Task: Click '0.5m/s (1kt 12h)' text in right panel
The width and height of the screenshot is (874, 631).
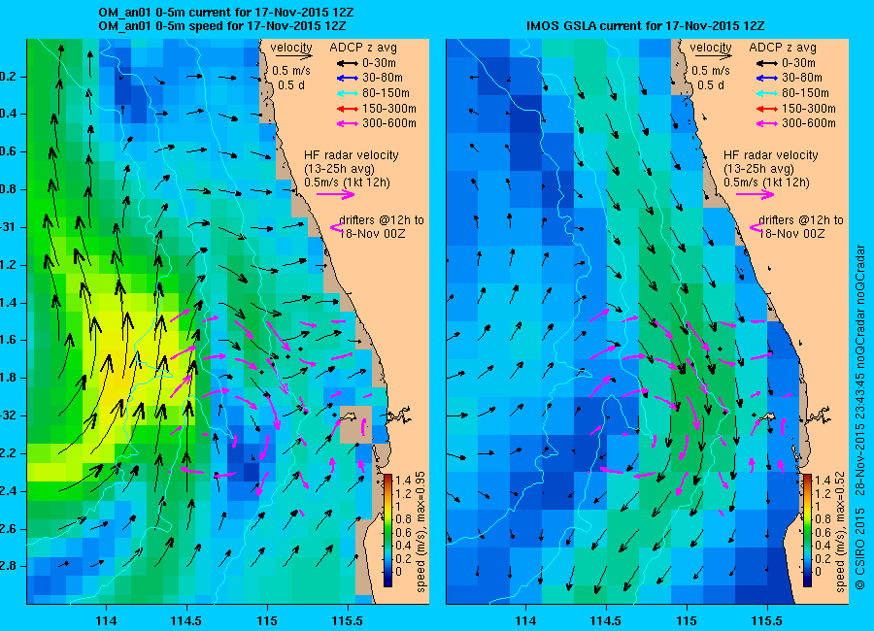Action: pyautogui.click(x=767, y=183)
